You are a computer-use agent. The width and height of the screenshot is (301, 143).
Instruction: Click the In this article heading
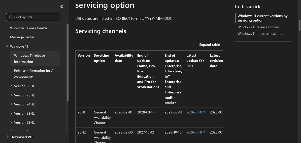(x=248, y=7)
